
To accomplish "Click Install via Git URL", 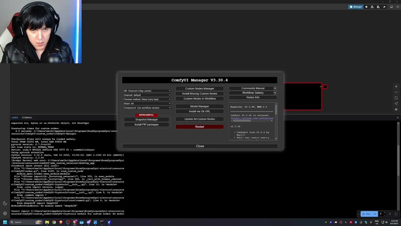I will pos(200,111).
